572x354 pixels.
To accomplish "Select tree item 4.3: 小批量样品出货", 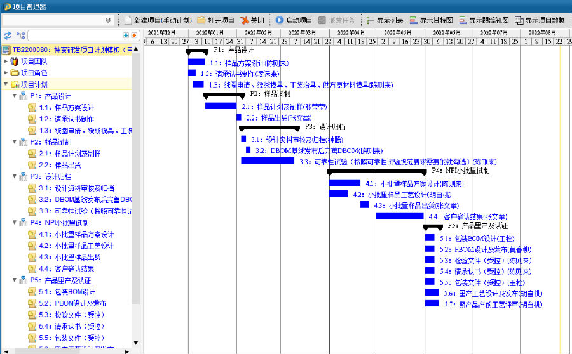I will point(70,257).
